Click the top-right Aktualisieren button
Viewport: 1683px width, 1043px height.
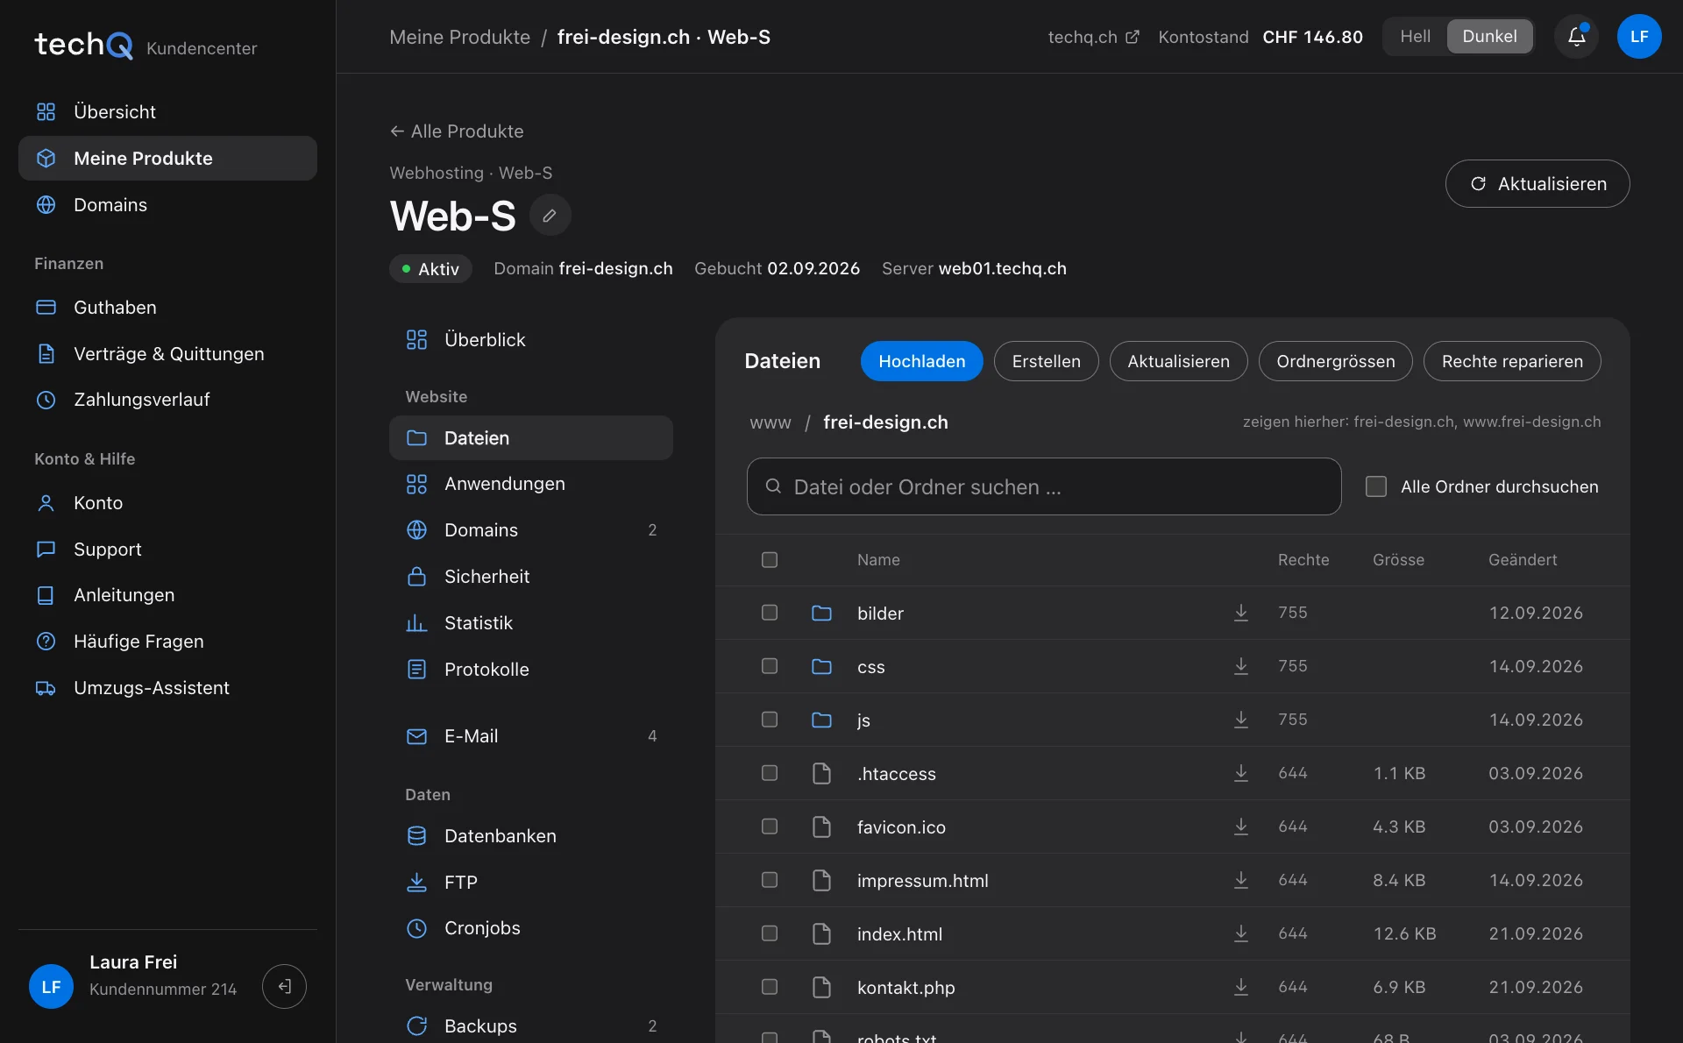(x=1537, y=183)
